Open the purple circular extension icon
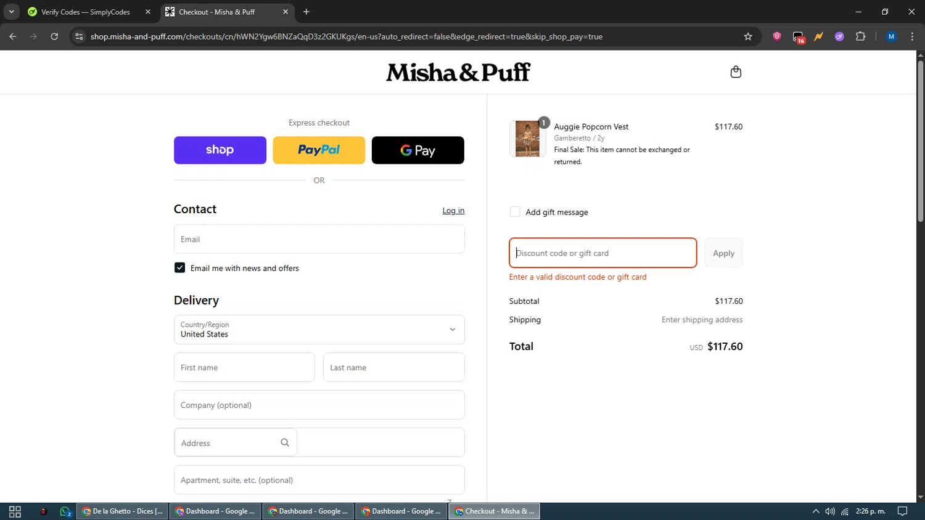Viewport: 925px width, 520px height. click(839, 36)
